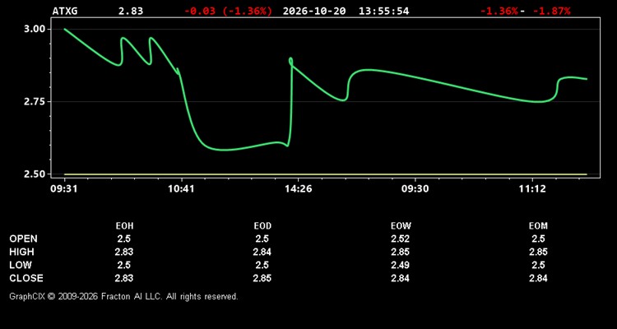Click the CLOSE row label

26,278
